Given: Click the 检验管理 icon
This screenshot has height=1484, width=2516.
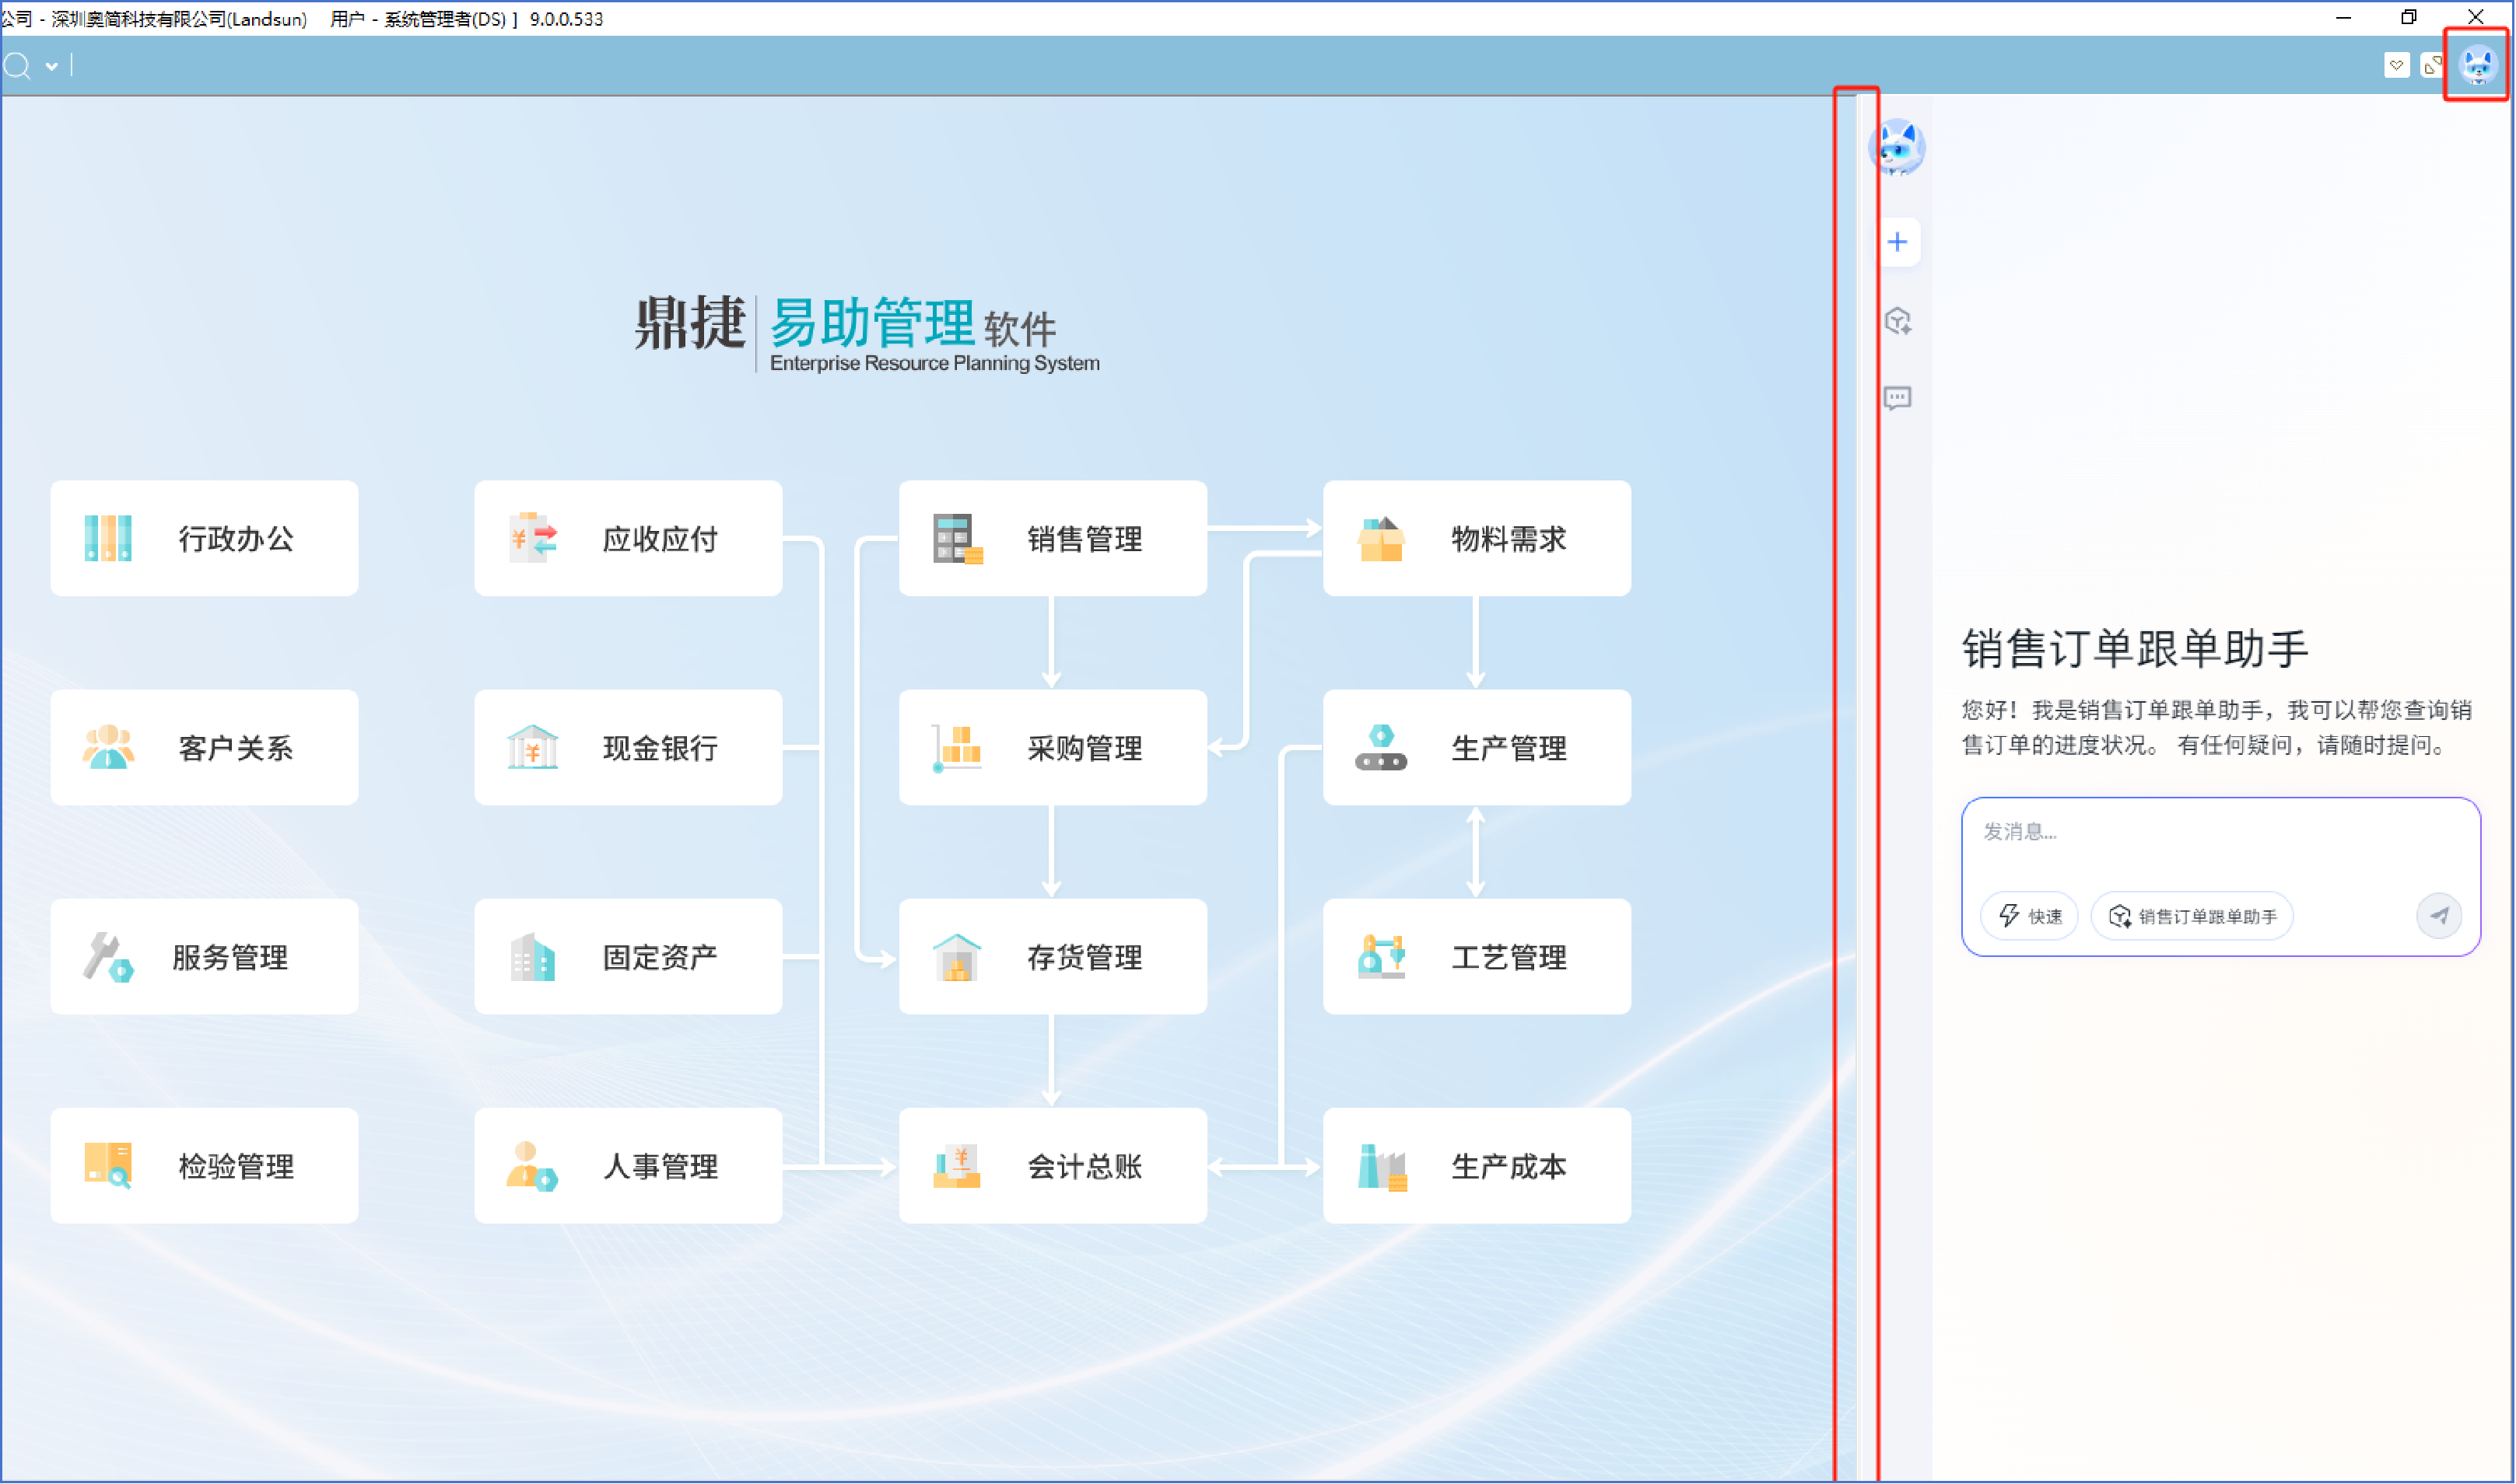Looking at the screenshot, I should (x=108, y=1166).
